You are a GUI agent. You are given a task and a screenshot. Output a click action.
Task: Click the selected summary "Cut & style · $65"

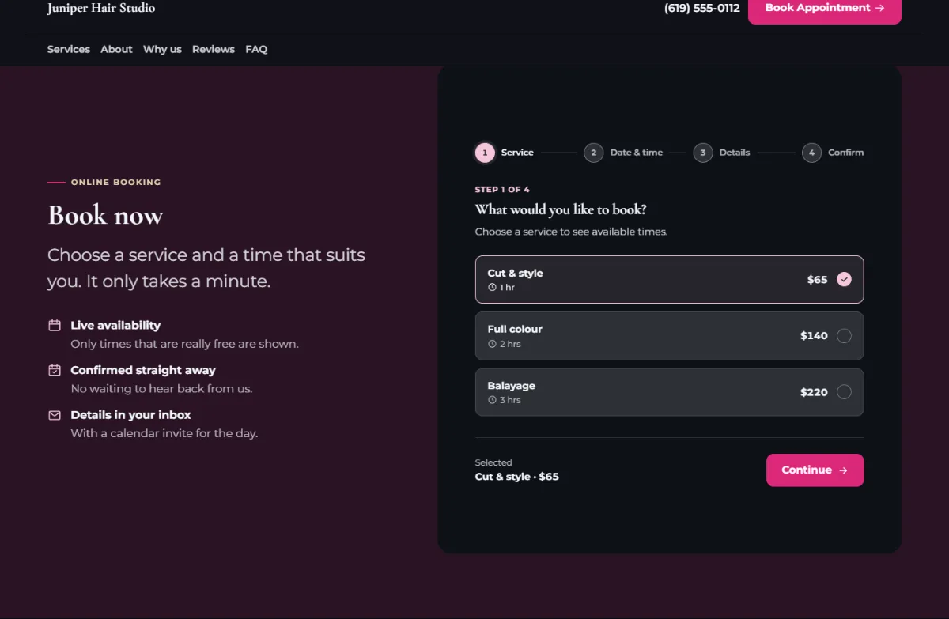pos(517,477)
